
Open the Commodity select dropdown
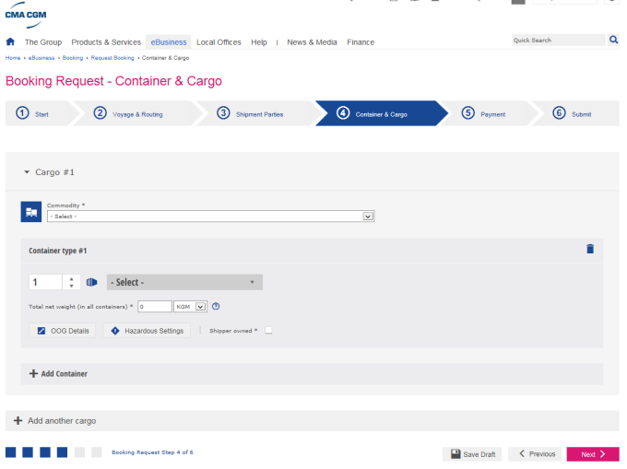pyautogui.click(x=210, y=217)
